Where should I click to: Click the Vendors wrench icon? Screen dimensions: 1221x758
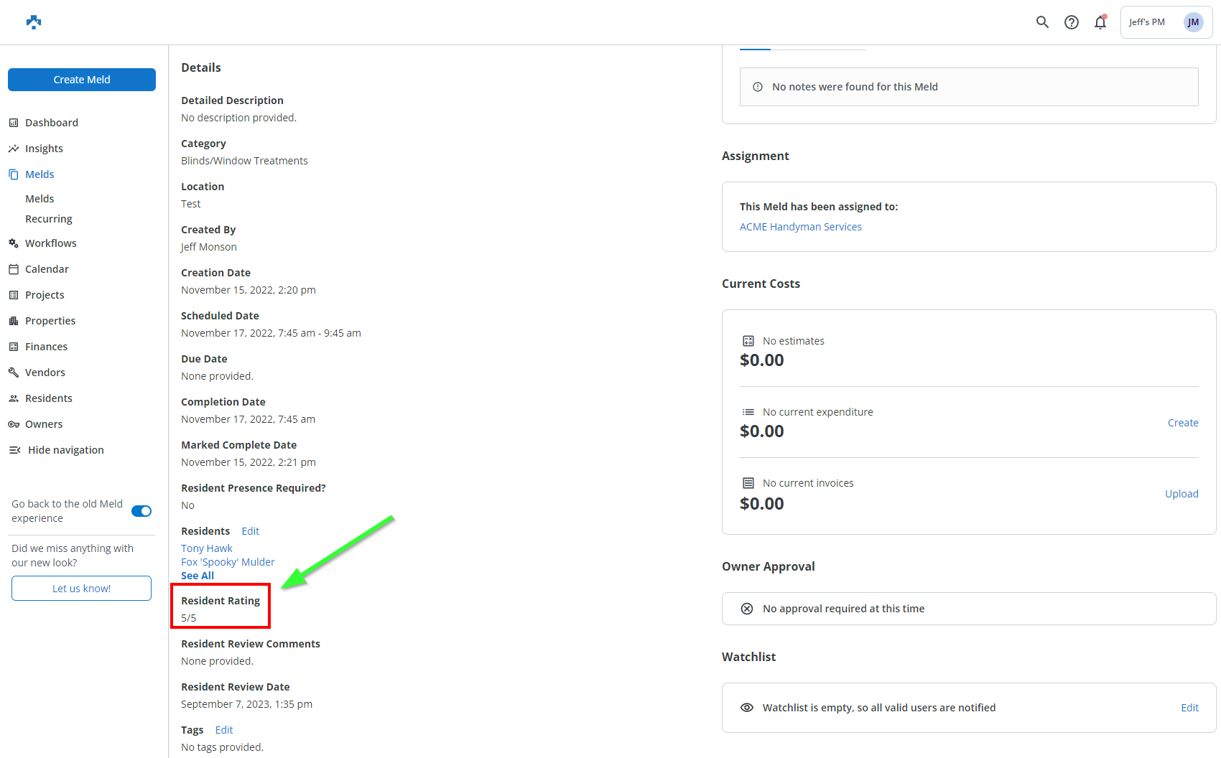click(x=14, y=373)
